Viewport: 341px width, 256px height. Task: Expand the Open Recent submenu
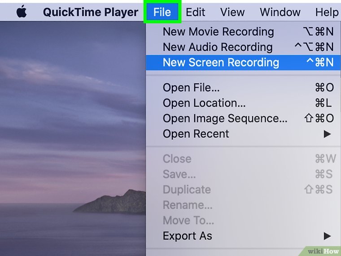(196, 134)
